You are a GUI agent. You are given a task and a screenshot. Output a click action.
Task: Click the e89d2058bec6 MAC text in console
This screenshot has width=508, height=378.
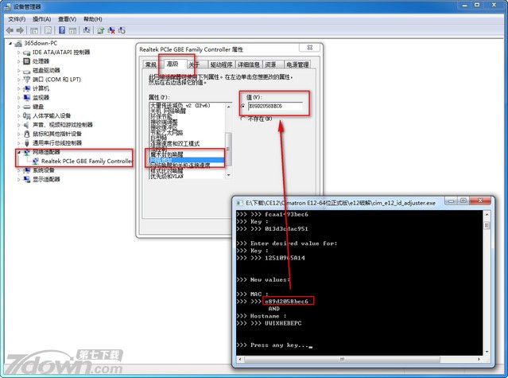286,302
